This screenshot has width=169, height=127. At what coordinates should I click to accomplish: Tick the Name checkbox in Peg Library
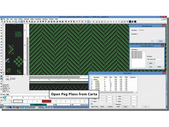point(92,101)
